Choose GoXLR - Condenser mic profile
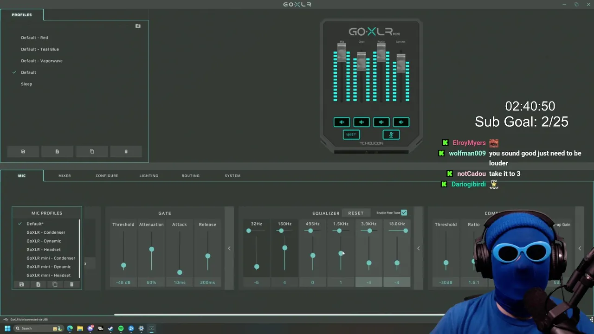This screenshot has width=594, height=334. point(46,232)
